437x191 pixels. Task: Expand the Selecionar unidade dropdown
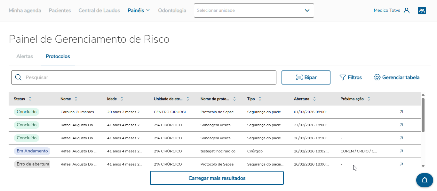tap(307, 11)
